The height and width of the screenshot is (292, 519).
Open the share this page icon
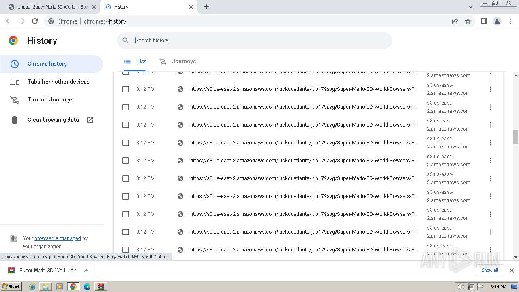(x=455, y=21)
